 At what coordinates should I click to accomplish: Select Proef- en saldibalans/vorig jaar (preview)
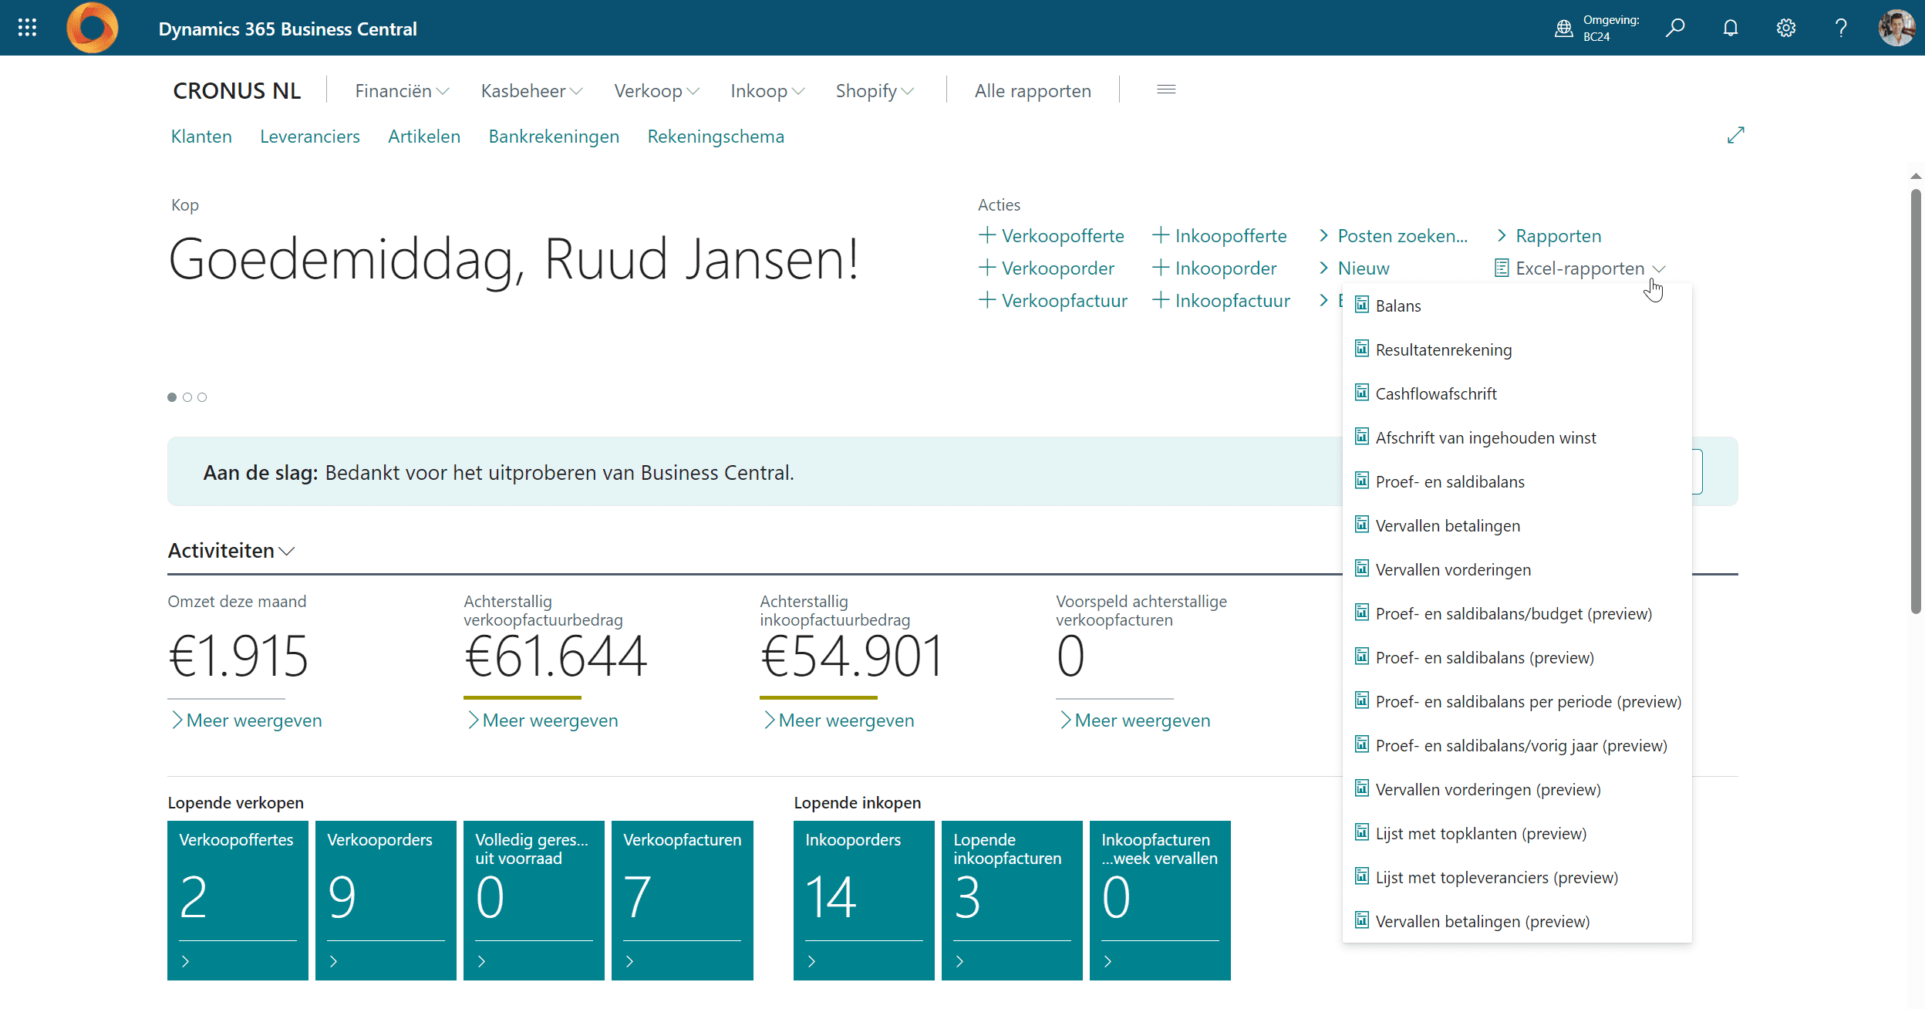pos(1516,745)
